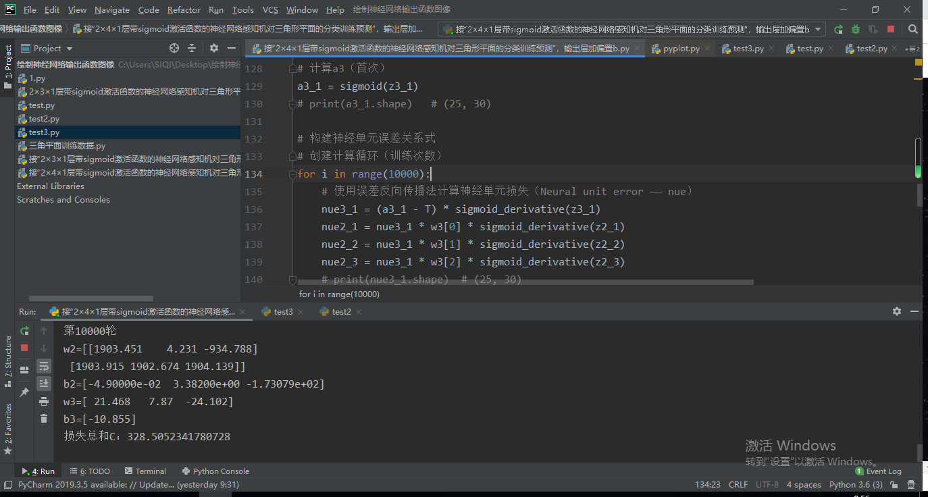The image size is (928, 497).
Task: Toggle fold marker at line 140
Action: (x=292, y=280)
